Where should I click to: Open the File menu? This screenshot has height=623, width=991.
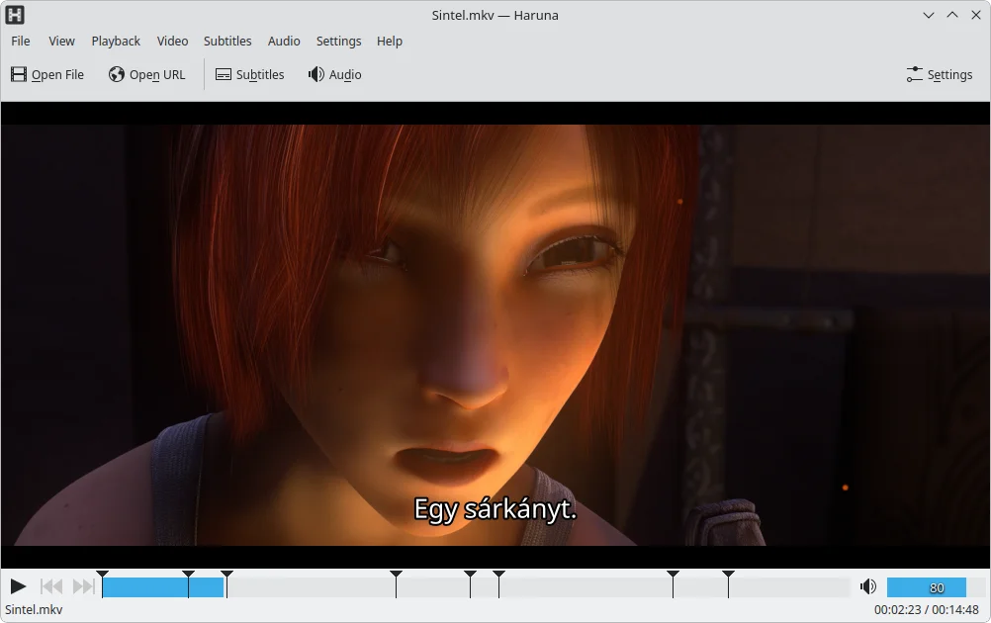[20, 42]
